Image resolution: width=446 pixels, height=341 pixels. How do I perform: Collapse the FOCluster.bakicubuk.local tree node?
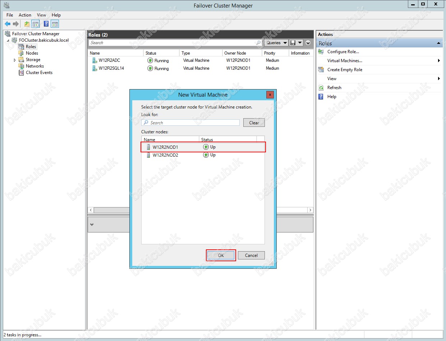(8, 41)
